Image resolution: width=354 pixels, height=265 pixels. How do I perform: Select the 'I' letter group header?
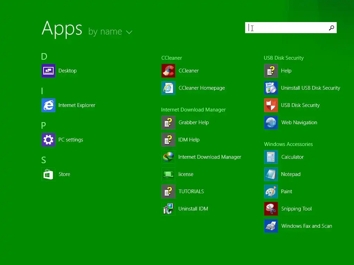coord(42,91)
